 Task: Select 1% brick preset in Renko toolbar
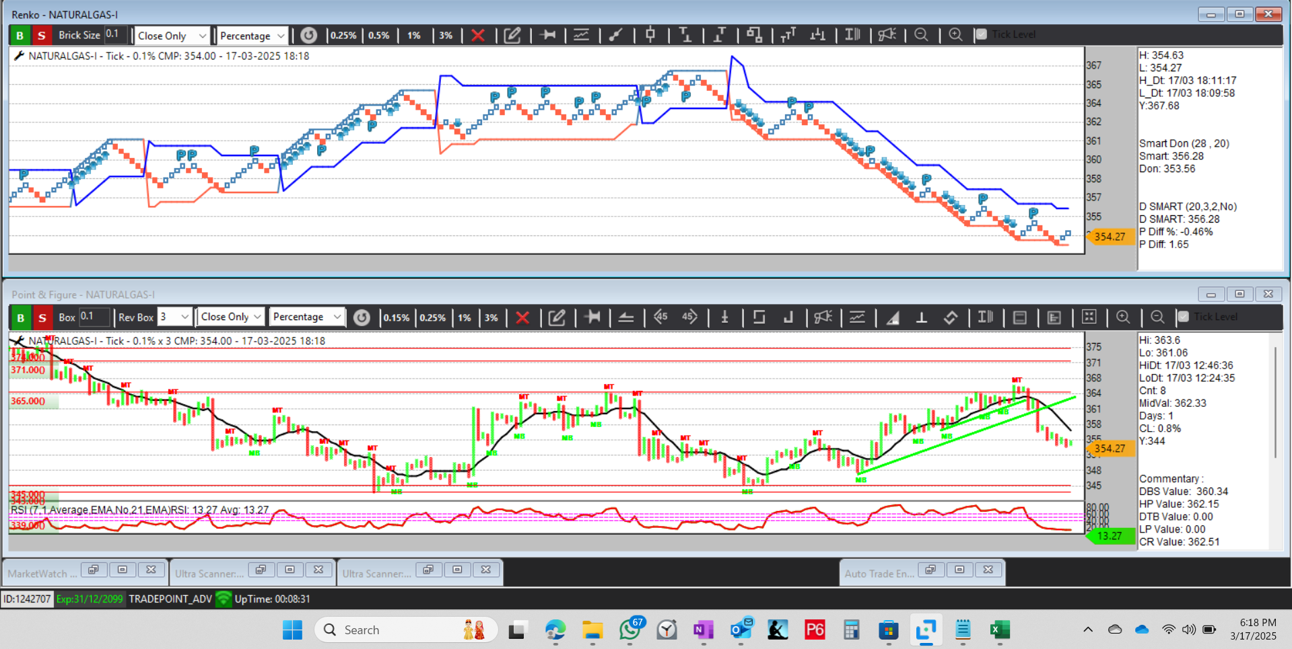[x=414, y=36]
